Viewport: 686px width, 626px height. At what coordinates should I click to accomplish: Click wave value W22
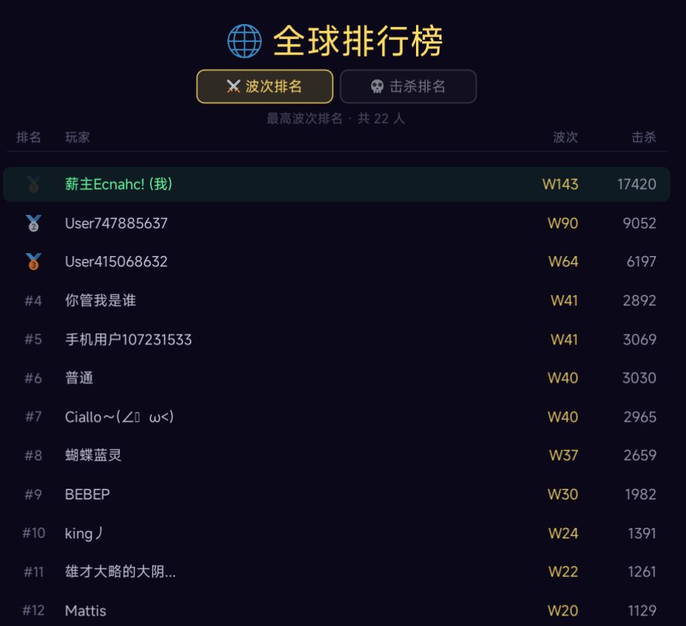564,571
